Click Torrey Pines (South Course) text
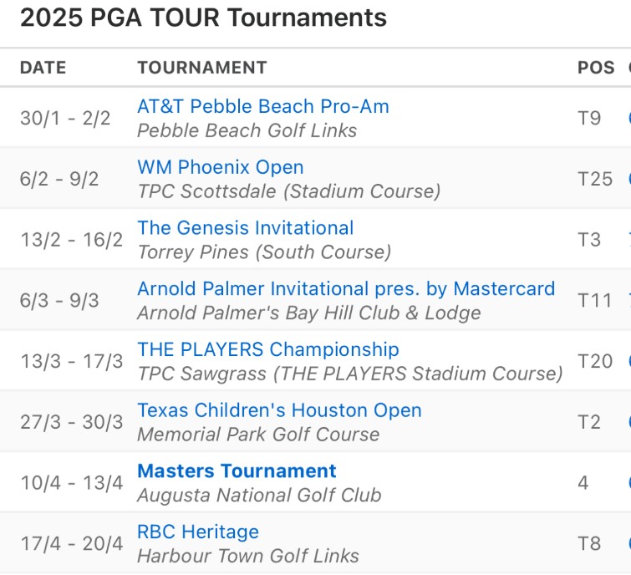This screenshot has height=575, width=631. click(x=264, y=252)
